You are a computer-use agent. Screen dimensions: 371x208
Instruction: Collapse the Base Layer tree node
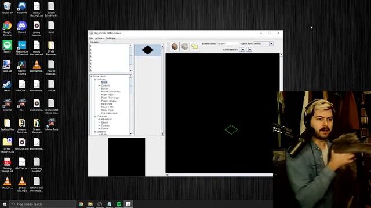pyautogui.click(x=92, y=76)
